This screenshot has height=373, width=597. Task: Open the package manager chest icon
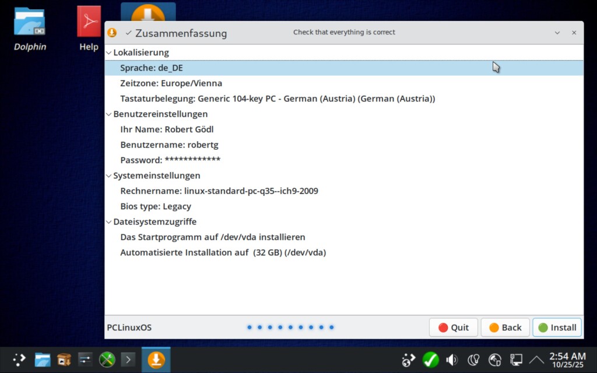tap(64, 360)
